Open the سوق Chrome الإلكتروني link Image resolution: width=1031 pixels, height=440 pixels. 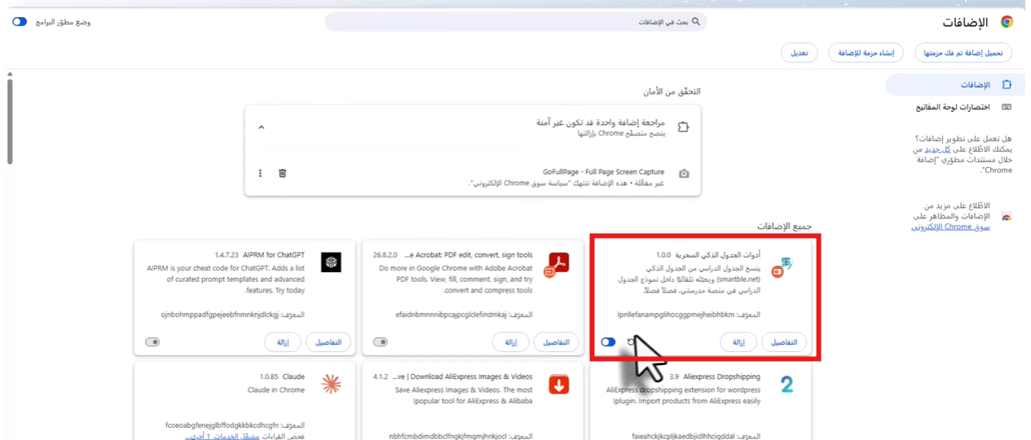(x=950, y=227)
